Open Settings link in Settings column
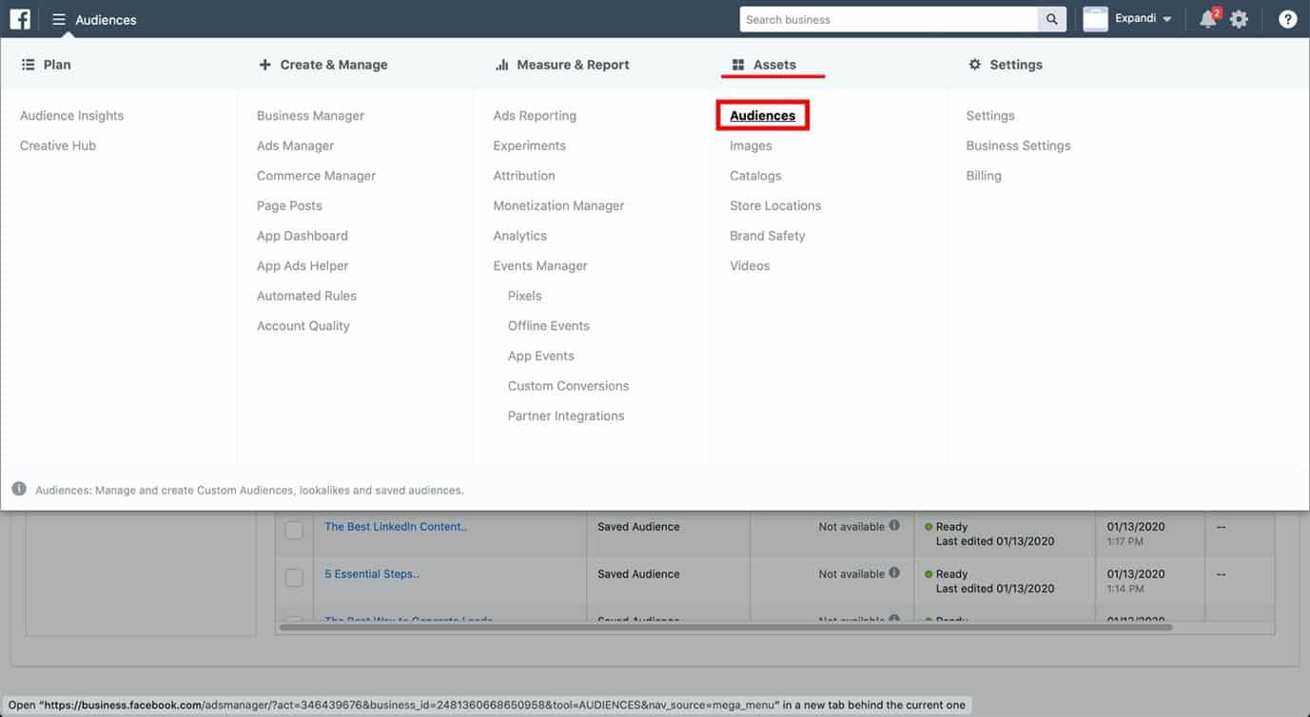 coord(990,116)
